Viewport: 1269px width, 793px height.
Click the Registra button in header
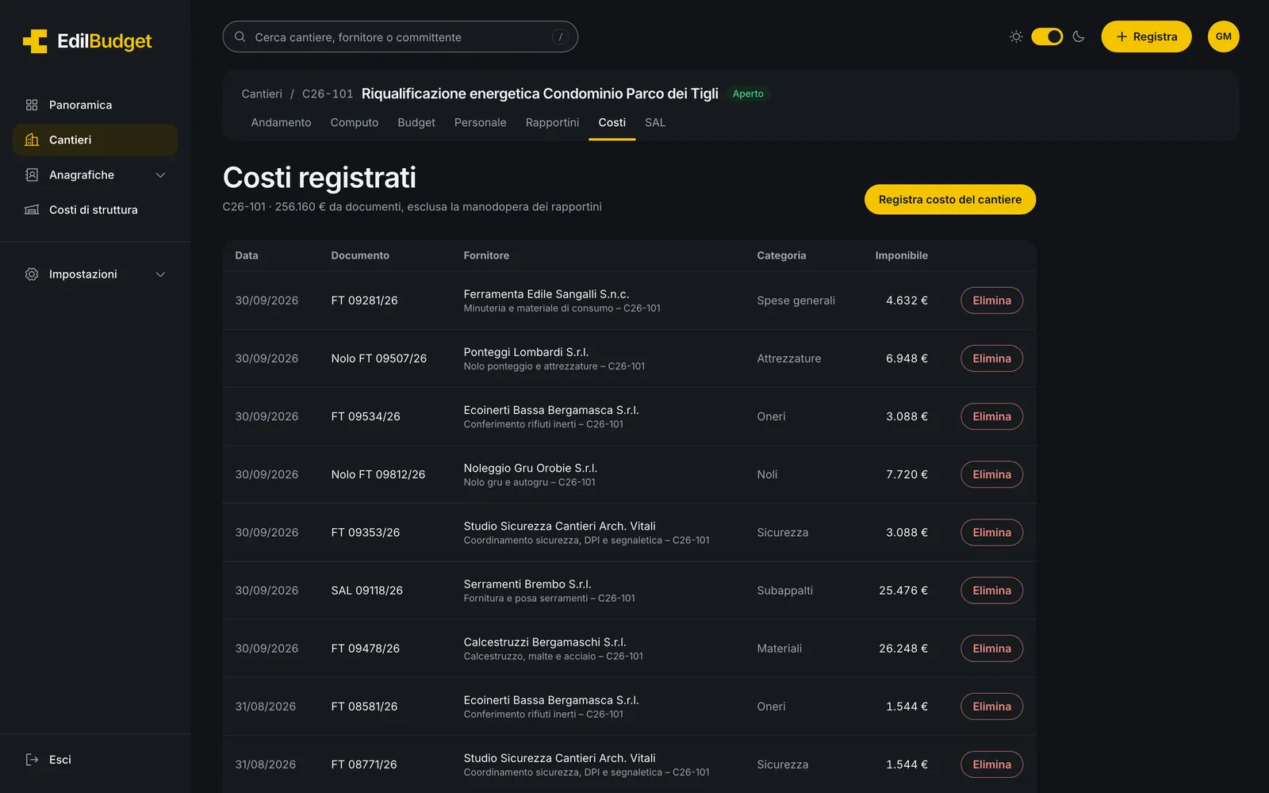tap(1146, 36)
